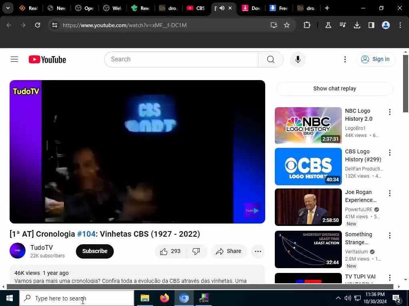Search with your voice microphone
The image size is (409, 306).
[298, 59]
